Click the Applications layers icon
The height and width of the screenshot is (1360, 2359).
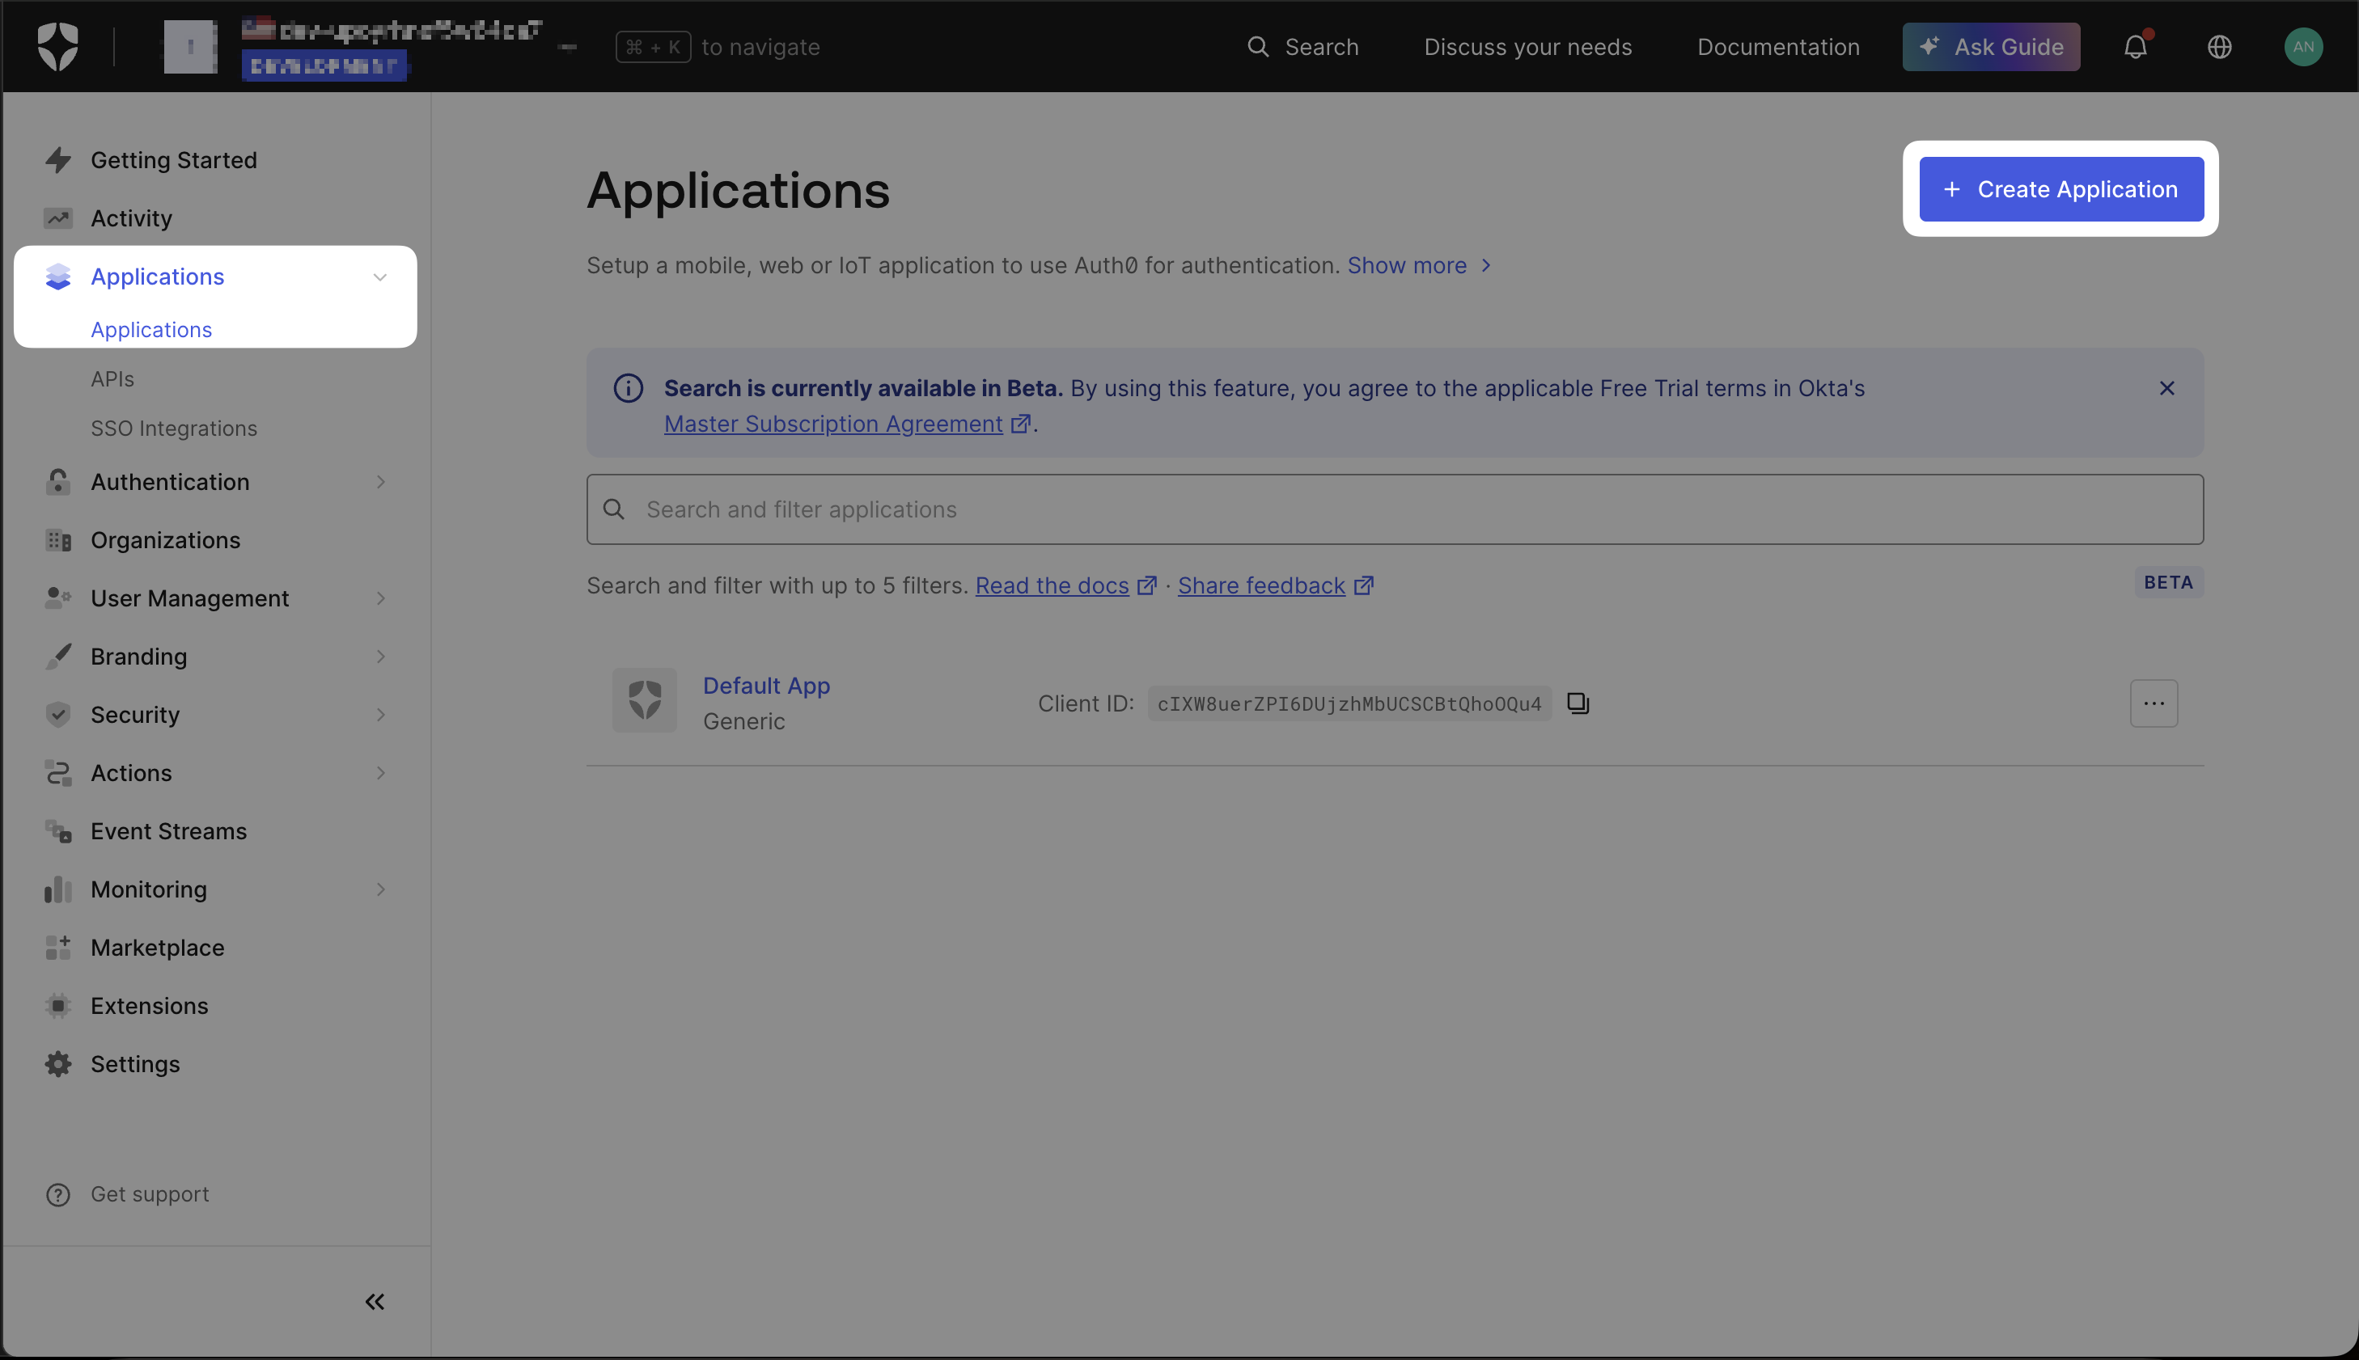point(58,277)
